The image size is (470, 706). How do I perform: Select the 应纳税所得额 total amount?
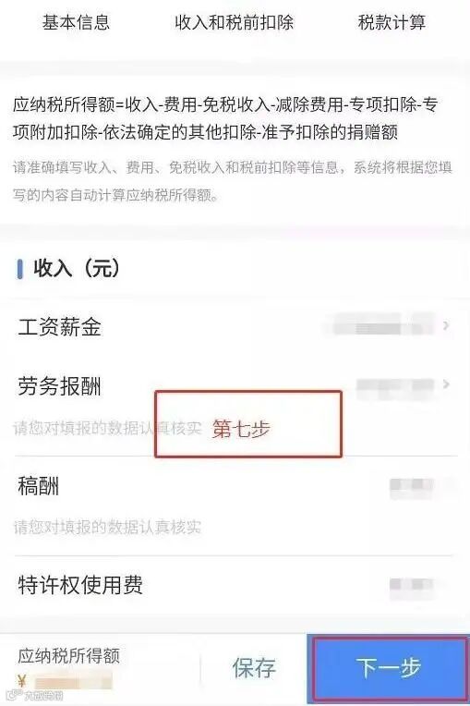pyautogui.click(x=73, y=681)
